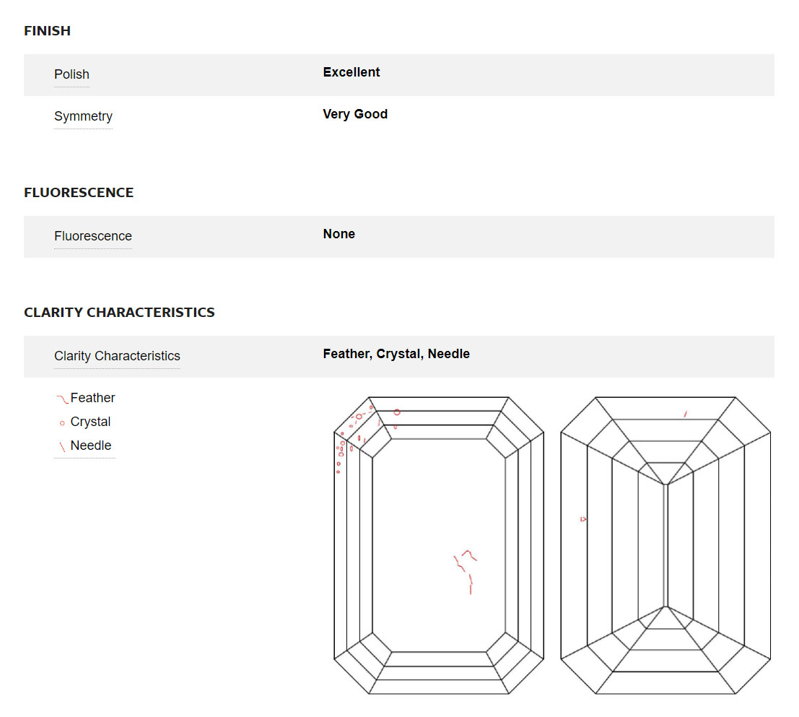Viewport: 799px width, 717px height.
Task: Click the Feather legend label
Action: pyautogui.click(x=92, y=397)
